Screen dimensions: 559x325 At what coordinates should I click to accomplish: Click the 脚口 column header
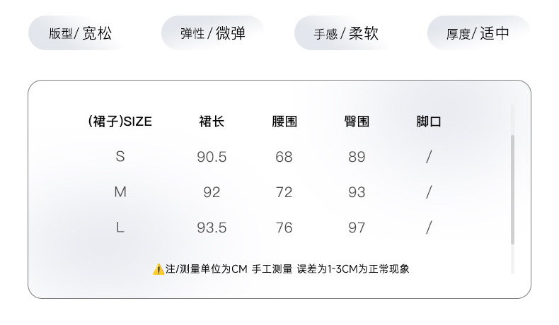pyautogui.click(x=429, y=122)
